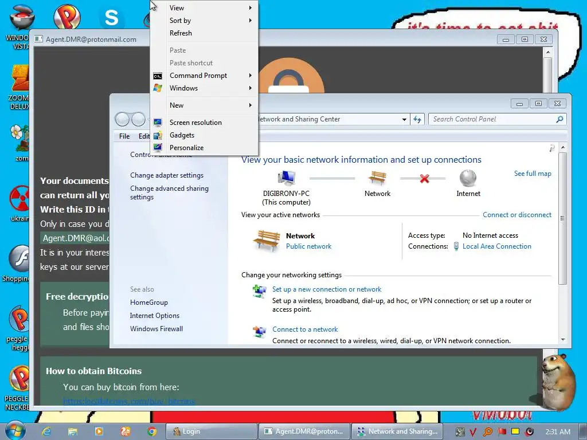Choose Refresh from the context menu
The height and width of the screenshot is (440, 587).
[204, 33]
